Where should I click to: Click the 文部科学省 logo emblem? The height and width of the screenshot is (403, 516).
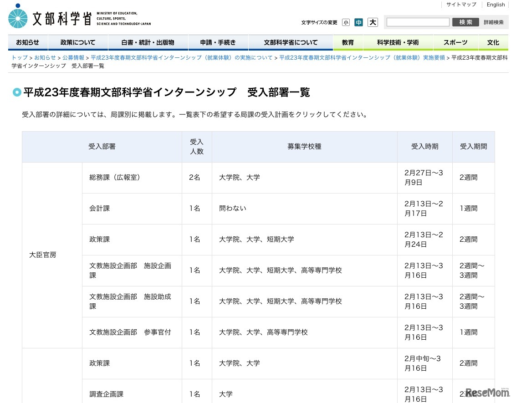pyautogui.click(x=17, y=17)
